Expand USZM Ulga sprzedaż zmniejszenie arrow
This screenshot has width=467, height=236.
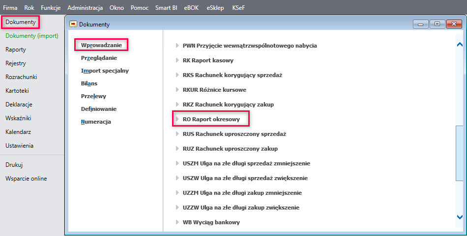point(177,163)
